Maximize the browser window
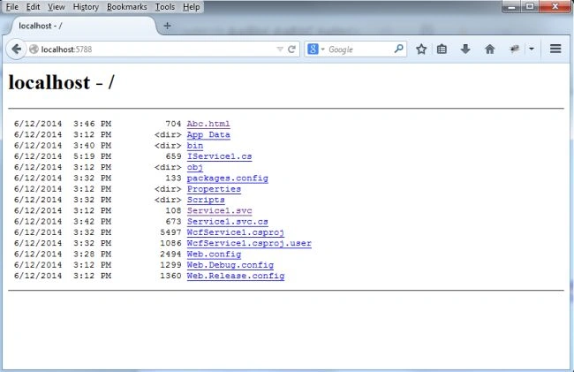This screenshot has width=574, height=372. (x=530, y=6)
